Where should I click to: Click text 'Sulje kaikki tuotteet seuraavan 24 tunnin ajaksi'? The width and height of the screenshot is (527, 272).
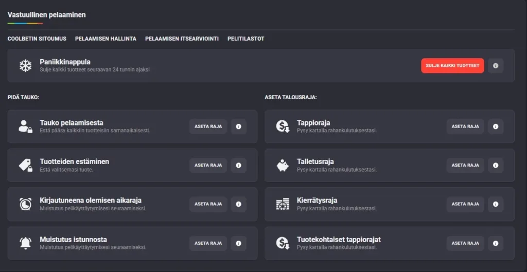[95, 70]
